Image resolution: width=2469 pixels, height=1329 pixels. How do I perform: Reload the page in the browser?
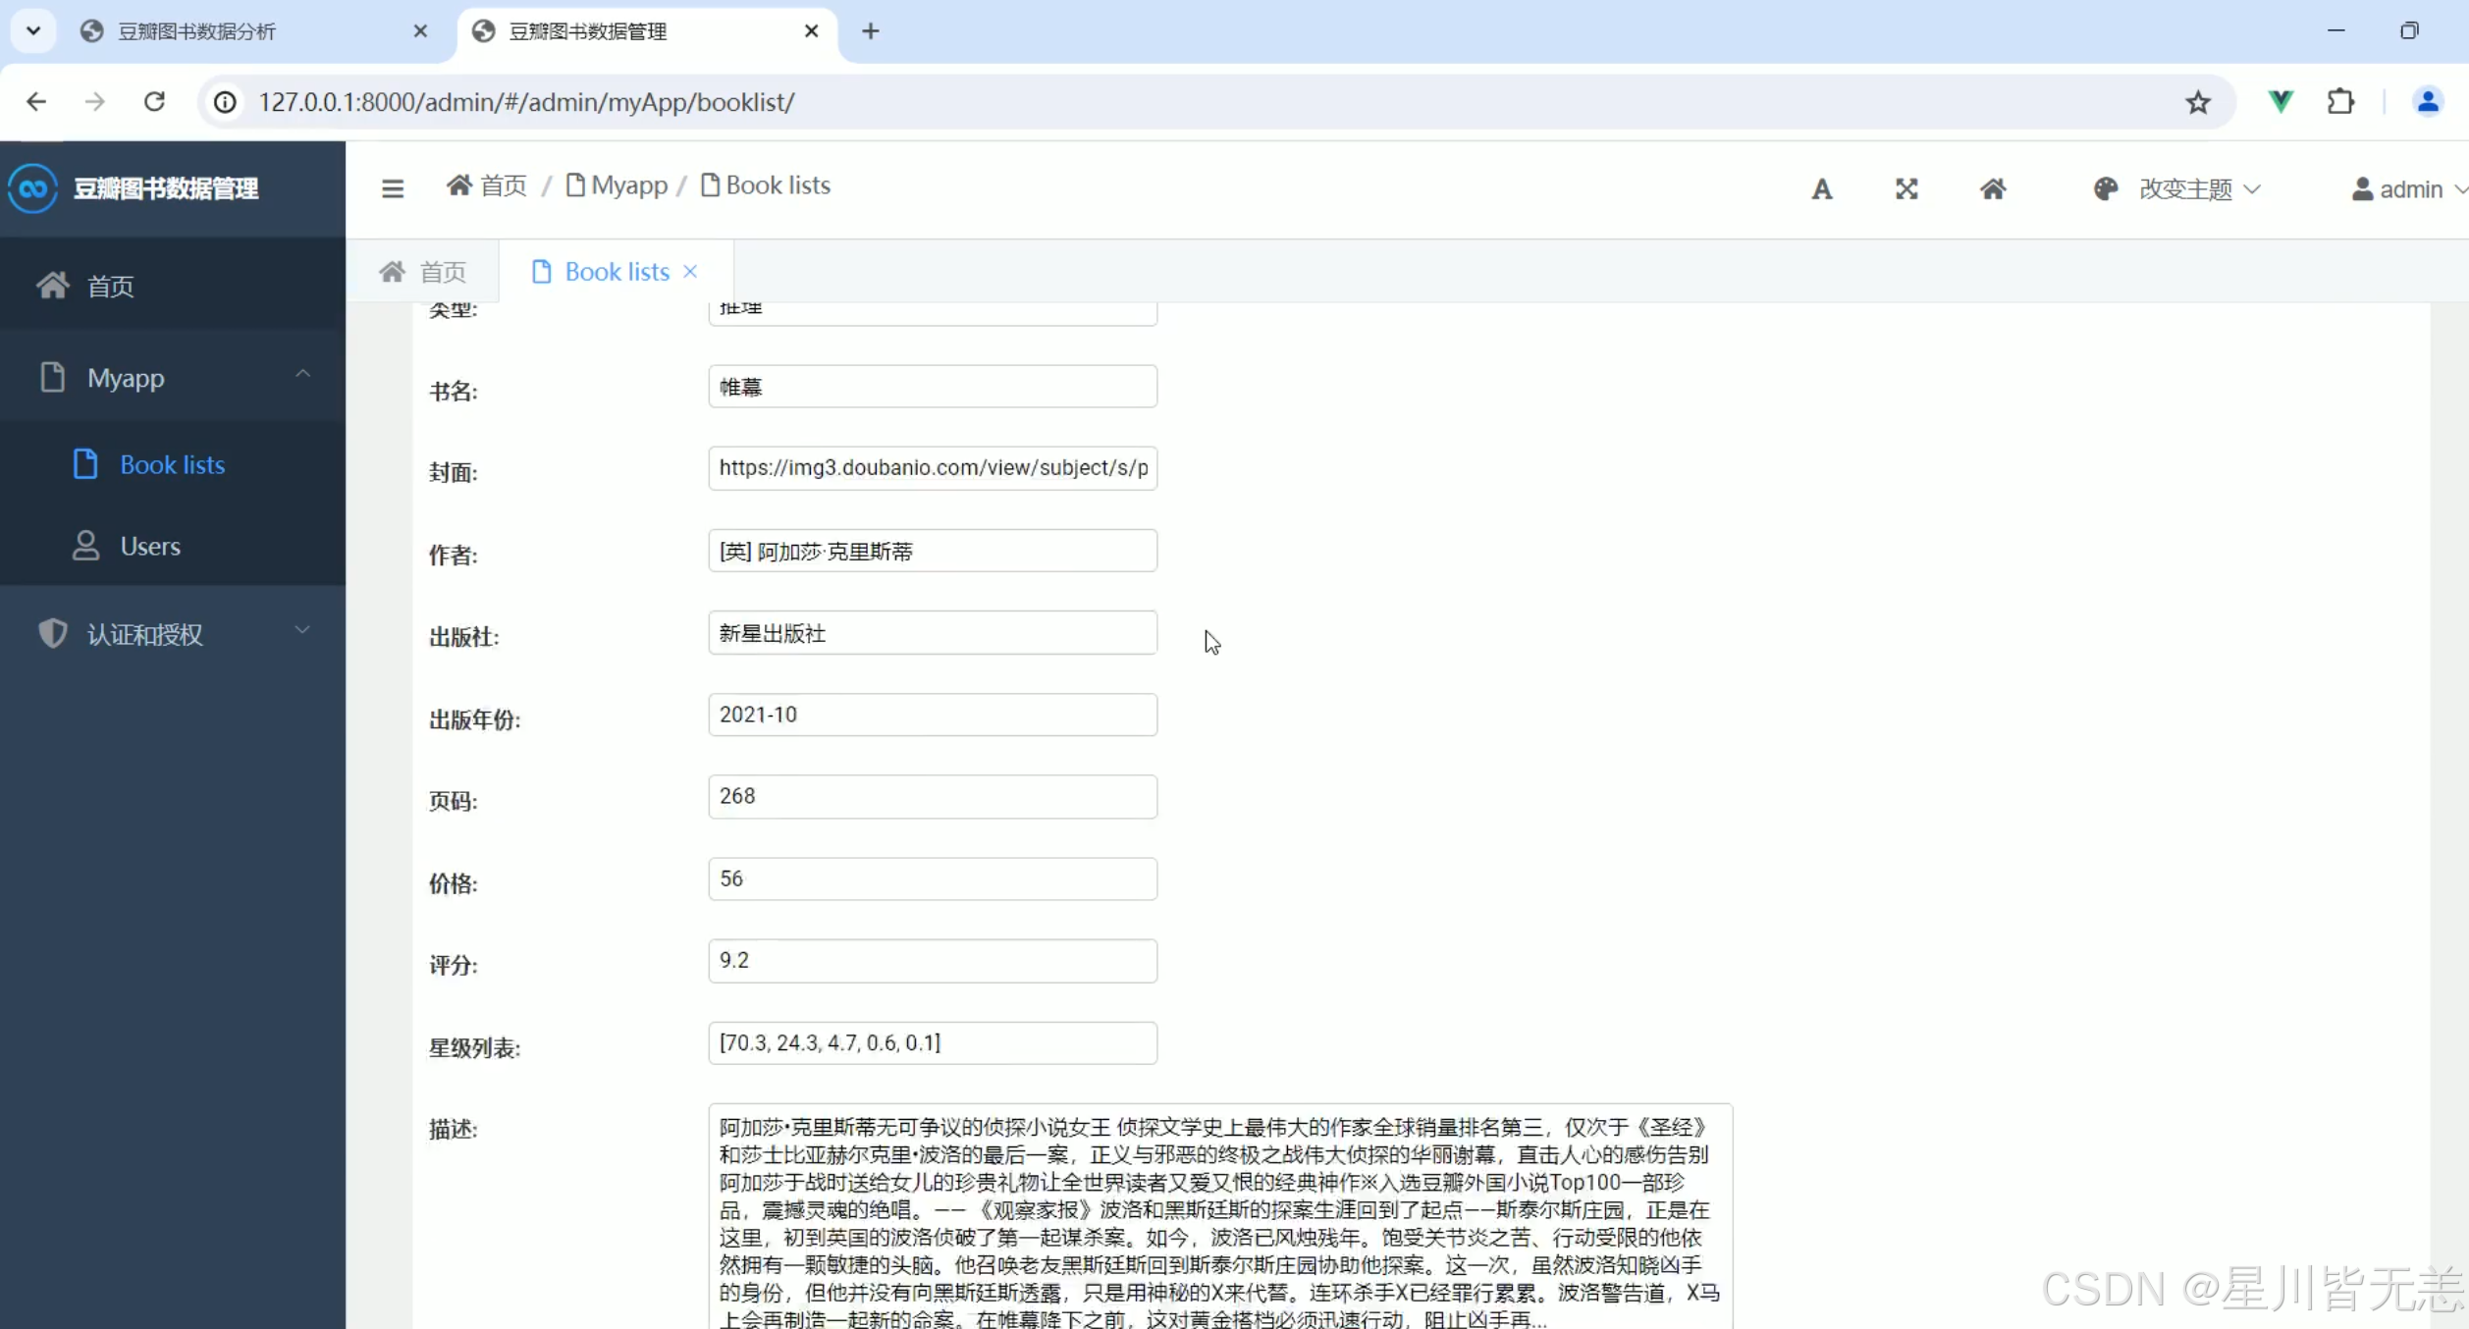[x=154, y=102]
